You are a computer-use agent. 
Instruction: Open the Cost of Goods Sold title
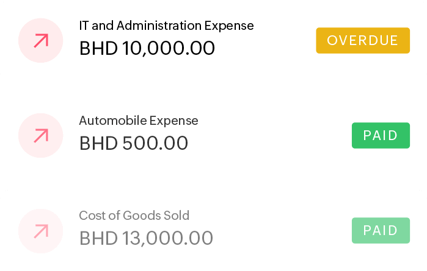(x=134, y=216)
